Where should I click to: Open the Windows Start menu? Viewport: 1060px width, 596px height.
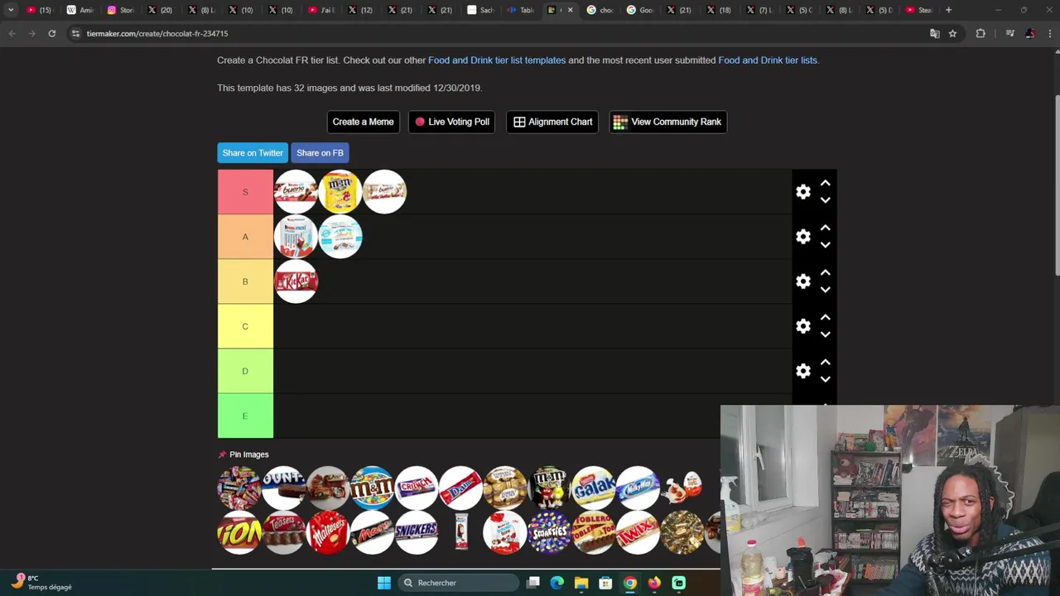[384, 583]
